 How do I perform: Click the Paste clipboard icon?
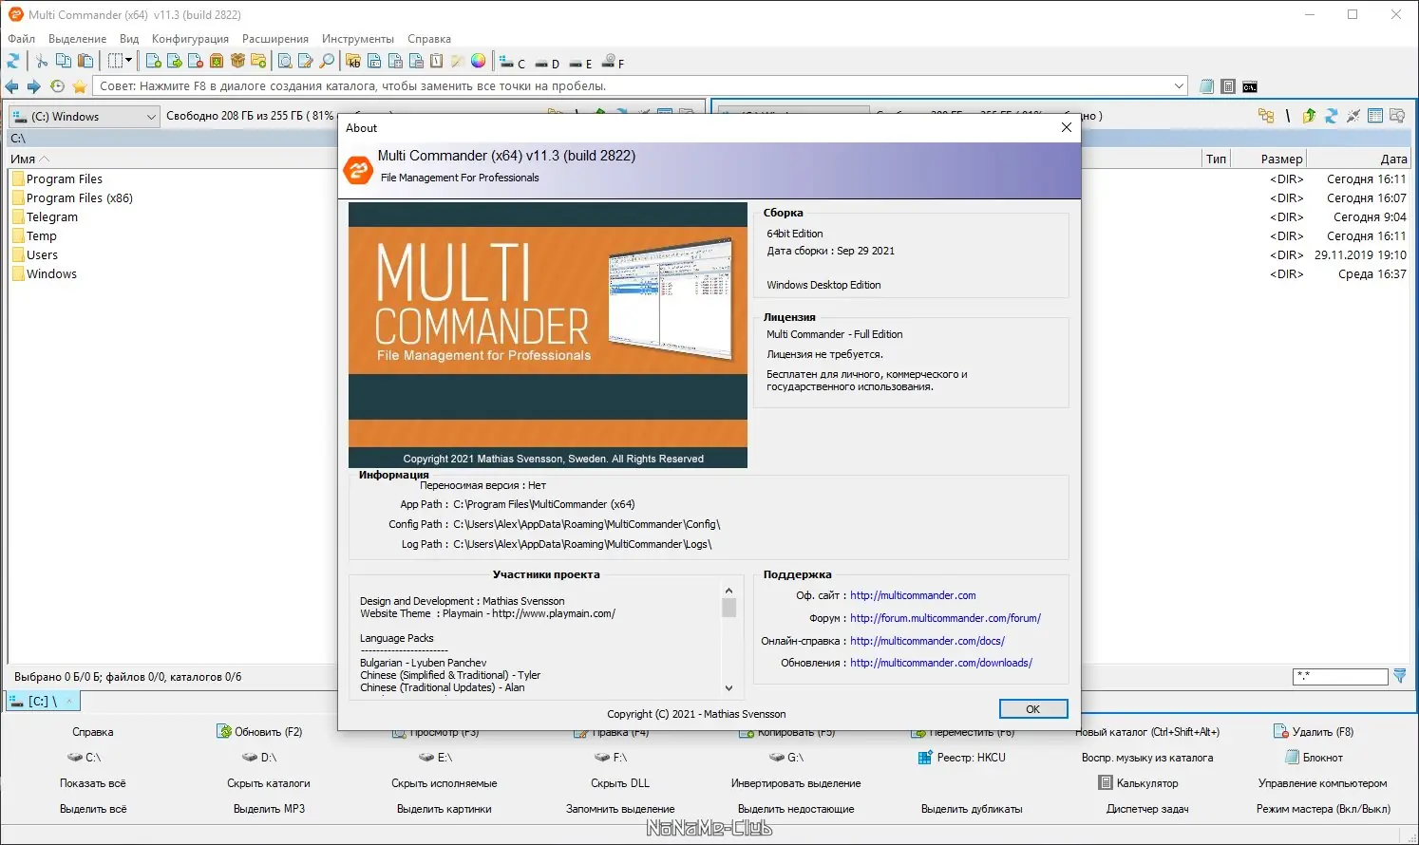coord(85,61)
